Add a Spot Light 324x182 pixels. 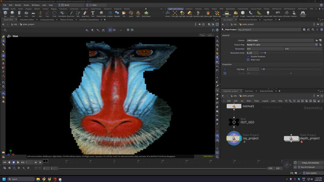[182, 14]
